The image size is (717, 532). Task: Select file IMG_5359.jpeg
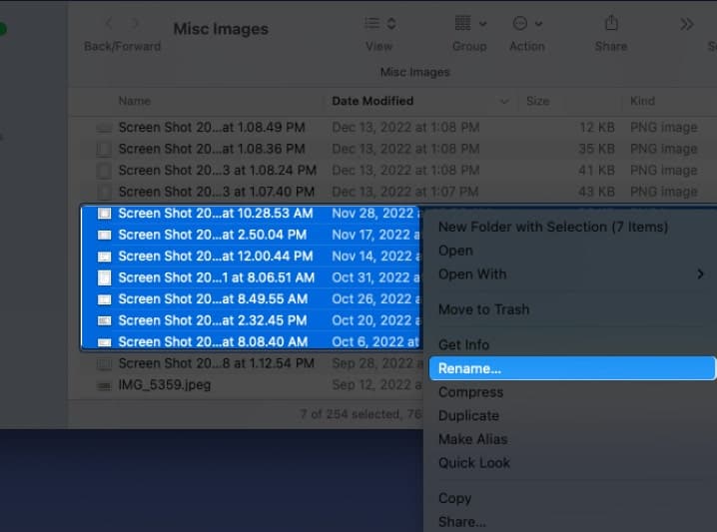[165, 385]
